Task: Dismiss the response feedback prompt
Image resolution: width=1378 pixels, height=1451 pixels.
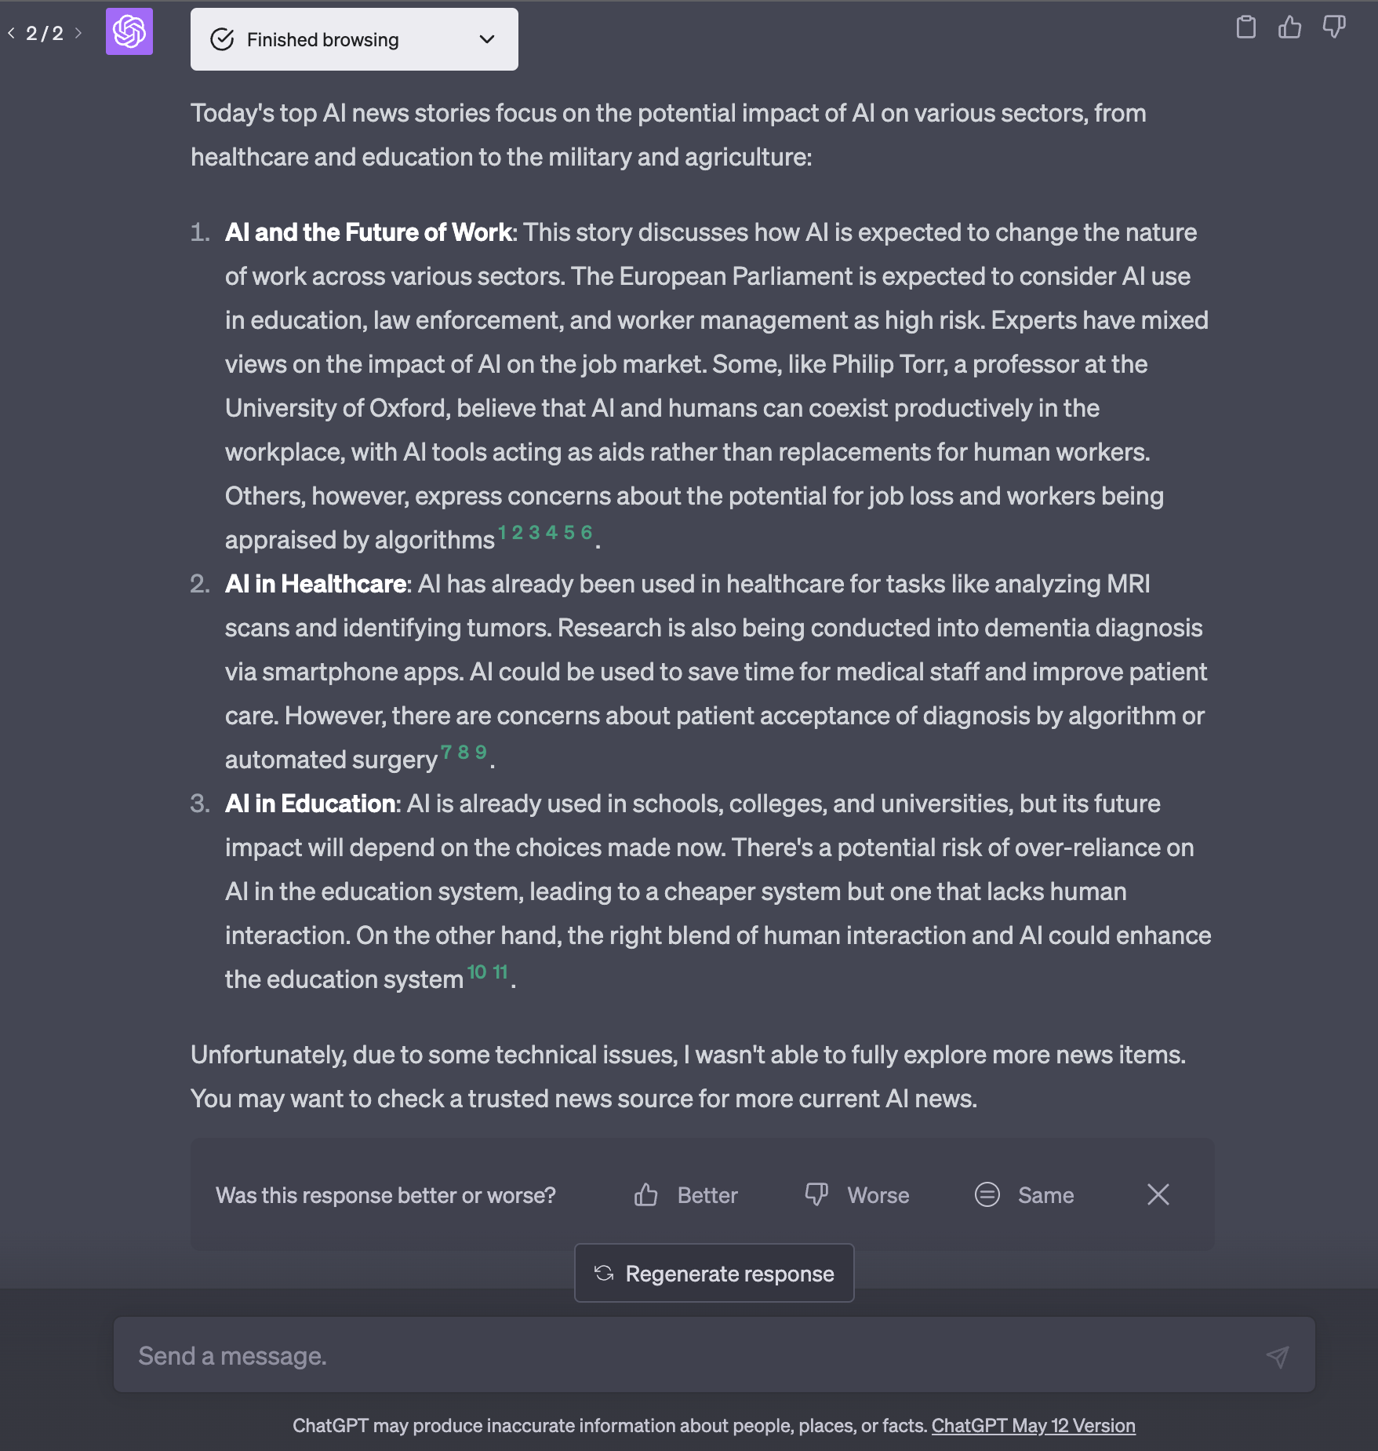Action: [1158, 1194]
